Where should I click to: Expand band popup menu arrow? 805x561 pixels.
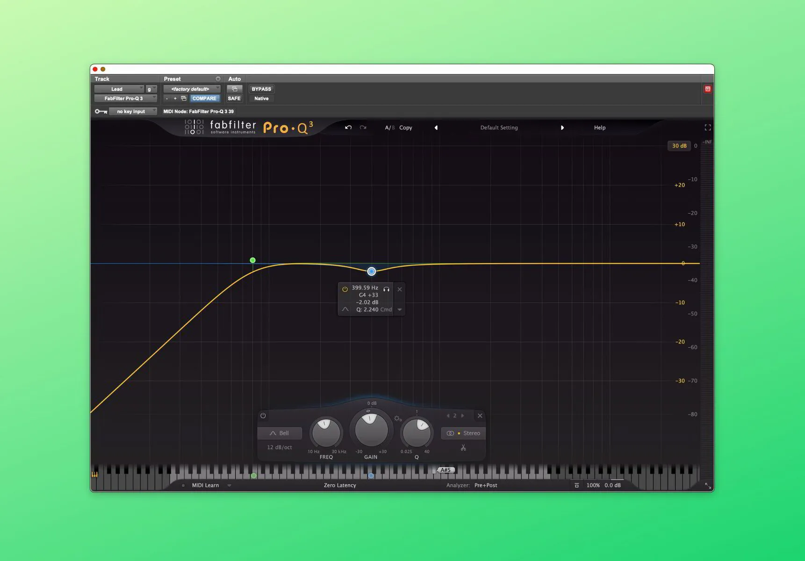pyautogui.click(x=400, y=309)
